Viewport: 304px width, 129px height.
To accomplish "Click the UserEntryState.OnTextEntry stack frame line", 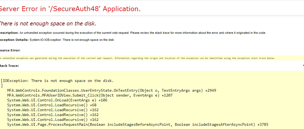I will tap(112, 91).
